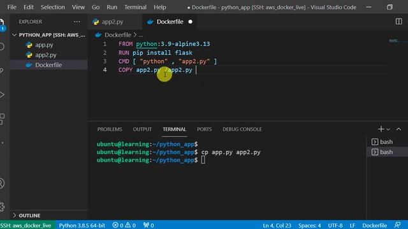Click the breadcrumb ellipsis after Dockerfile
The width and height of the screenshot is (408, 229).
click(x=141, y=35)
